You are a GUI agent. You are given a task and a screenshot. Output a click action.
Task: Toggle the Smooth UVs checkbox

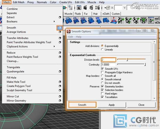pos(103,69)
